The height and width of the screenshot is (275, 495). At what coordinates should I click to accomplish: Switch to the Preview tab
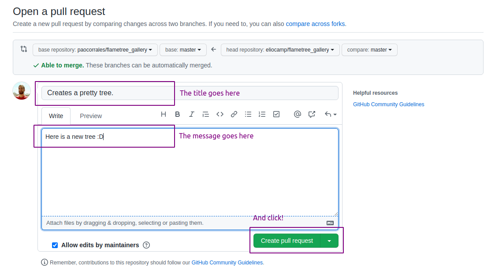pos(90,116)
